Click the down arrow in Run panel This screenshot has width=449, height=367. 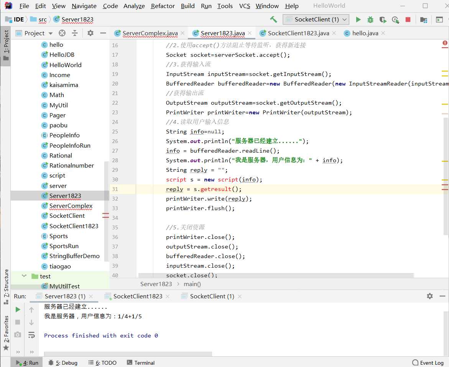[31, 322]
